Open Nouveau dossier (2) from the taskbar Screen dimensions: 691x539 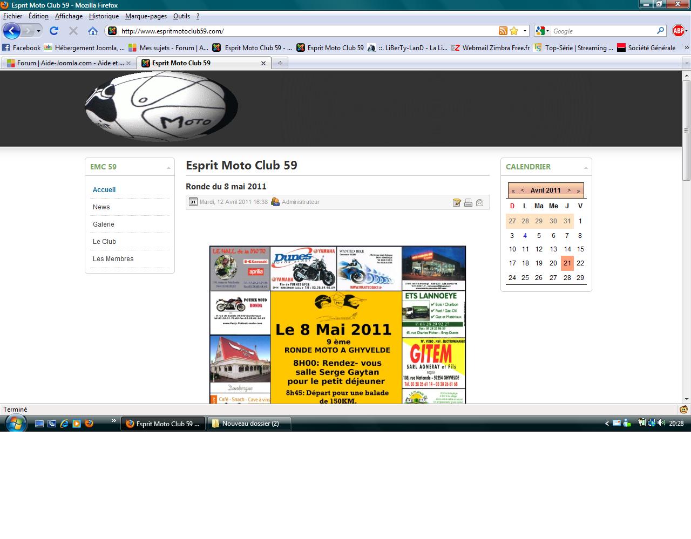point(250,424)
